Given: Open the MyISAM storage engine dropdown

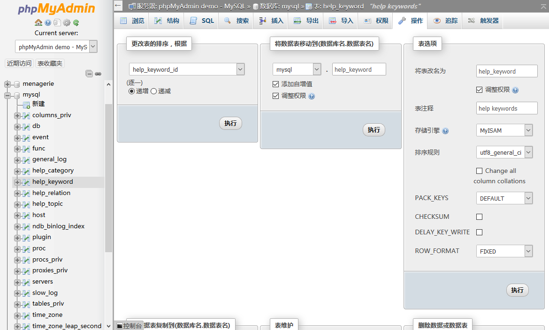Looking at the screenshot, I should [504, 130].
